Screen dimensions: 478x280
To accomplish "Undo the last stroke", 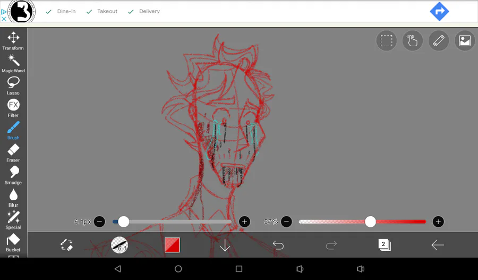I will (278, 245).
